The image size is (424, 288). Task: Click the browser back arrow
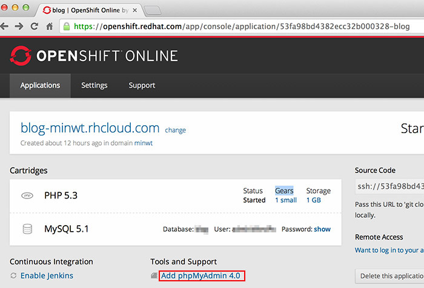click(x=4, y=26)
